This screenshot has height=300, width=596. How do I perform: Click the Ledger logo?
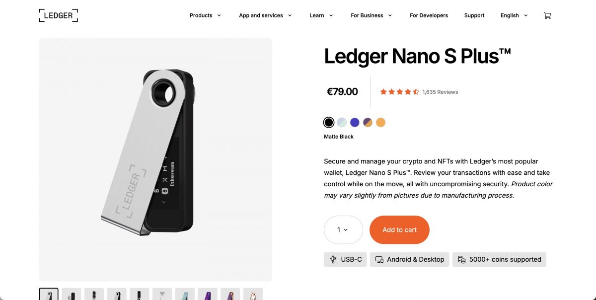tap(58, 15)
